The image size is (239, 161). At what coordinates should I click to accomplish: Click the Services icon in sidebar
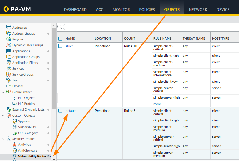click(x=9, y=68)
